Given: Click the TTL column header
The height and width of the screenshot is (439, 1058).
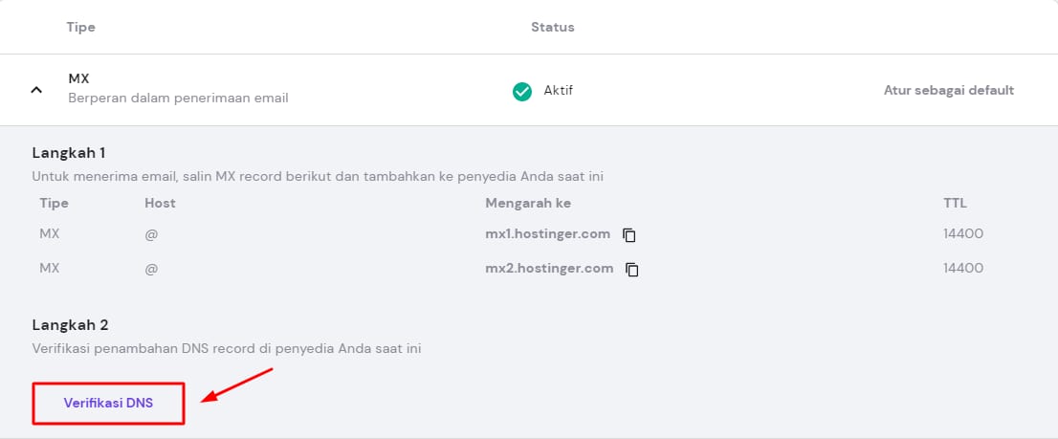Looking at the screenshot, I should click(955, 203).
